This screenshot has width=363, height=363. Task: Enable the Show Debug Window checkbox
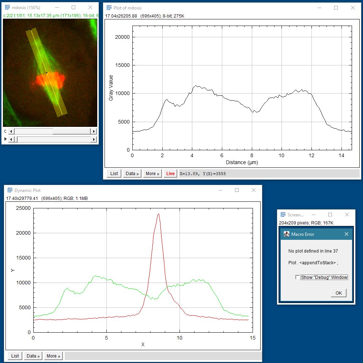point(298,277)
